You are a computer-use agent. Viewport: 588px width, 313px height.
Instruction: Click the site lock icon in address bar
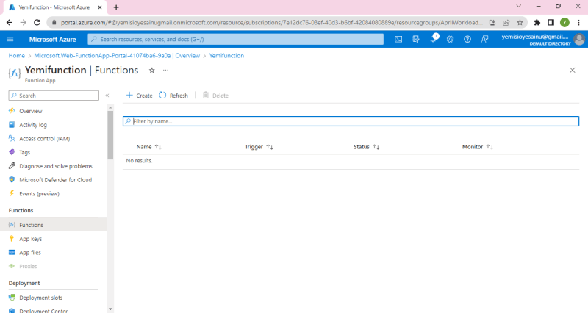[54, 23]
